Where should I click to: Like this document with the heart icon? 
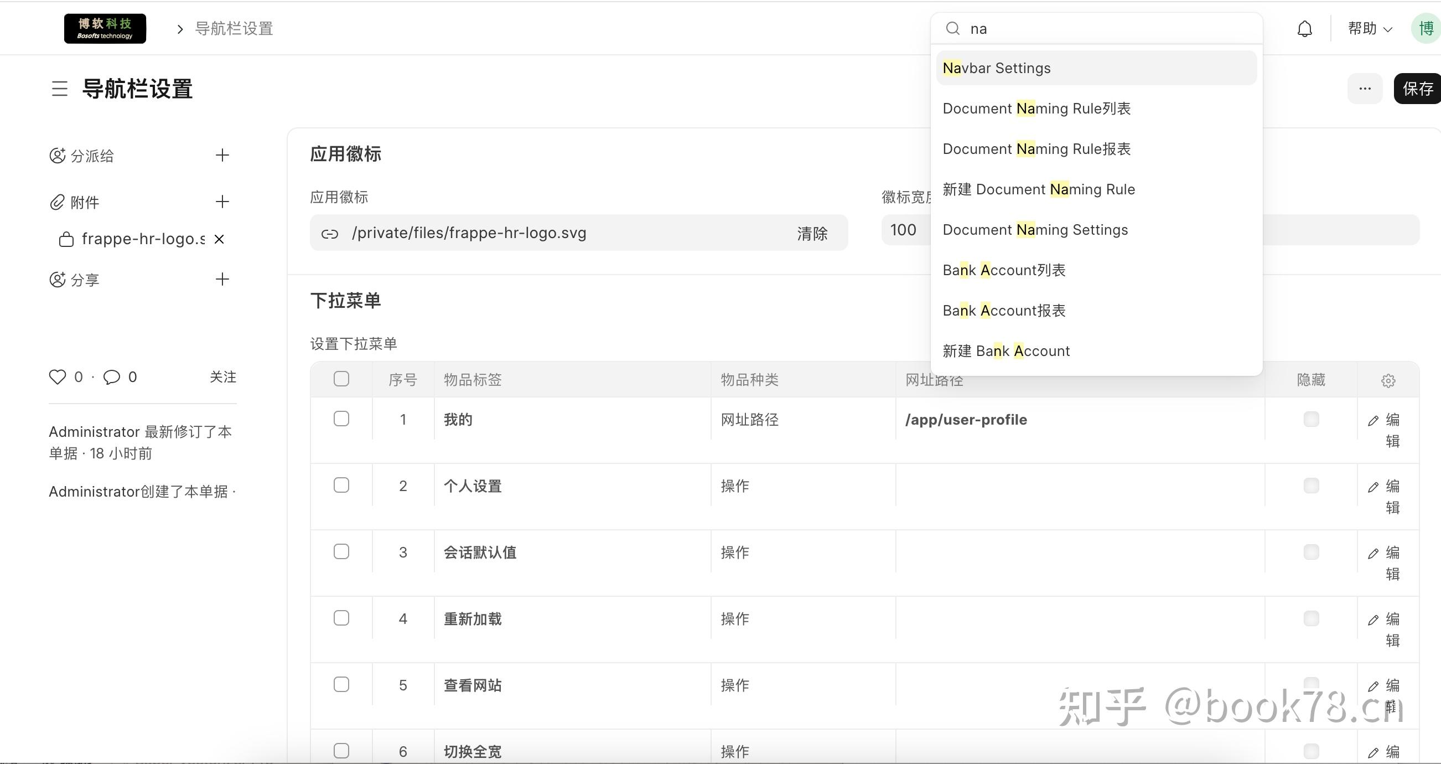click(58, 376)
